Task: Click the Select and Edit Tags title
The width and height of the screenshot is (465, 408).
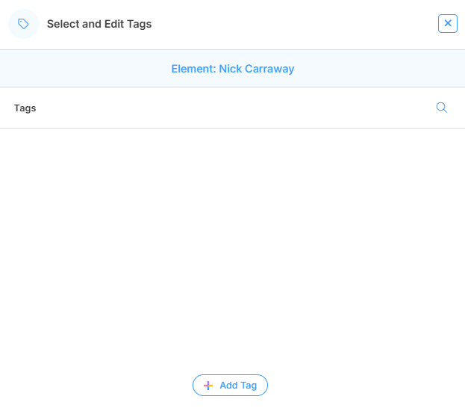Action: (99, 24)
